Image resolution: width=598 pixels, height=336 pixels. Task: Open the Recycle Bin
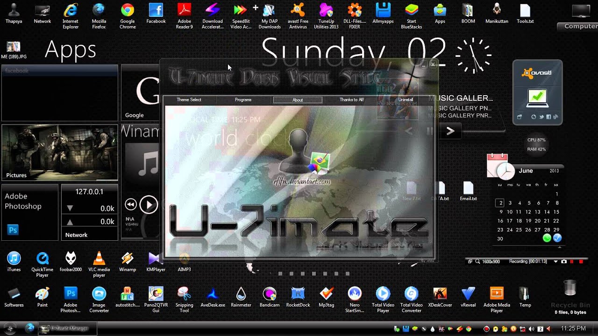pyautogui.click(x=570, y=297)
